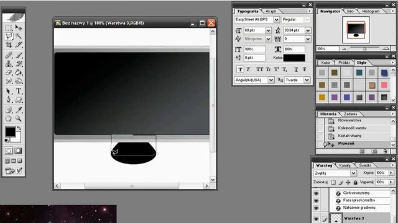Select the Brush tool
The height and width of the screenshot is (223, 398).
click(18, 55)
